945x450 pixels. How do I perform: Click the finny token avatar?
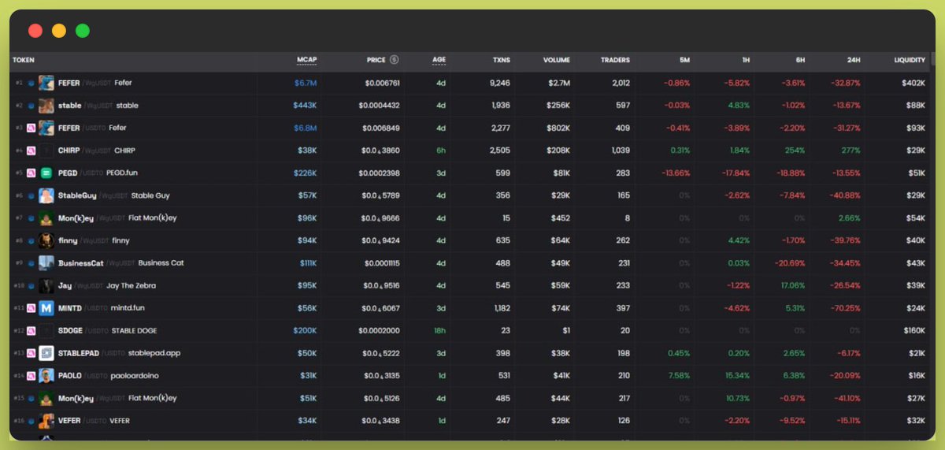(x=46, y=240)
